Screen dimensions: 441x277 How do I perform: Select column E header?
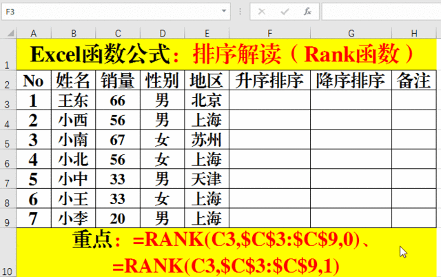(207, 34)
